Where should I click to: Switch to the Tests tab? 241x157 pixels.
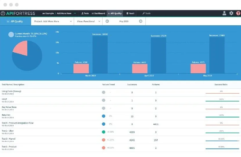(x=85, y=13)
